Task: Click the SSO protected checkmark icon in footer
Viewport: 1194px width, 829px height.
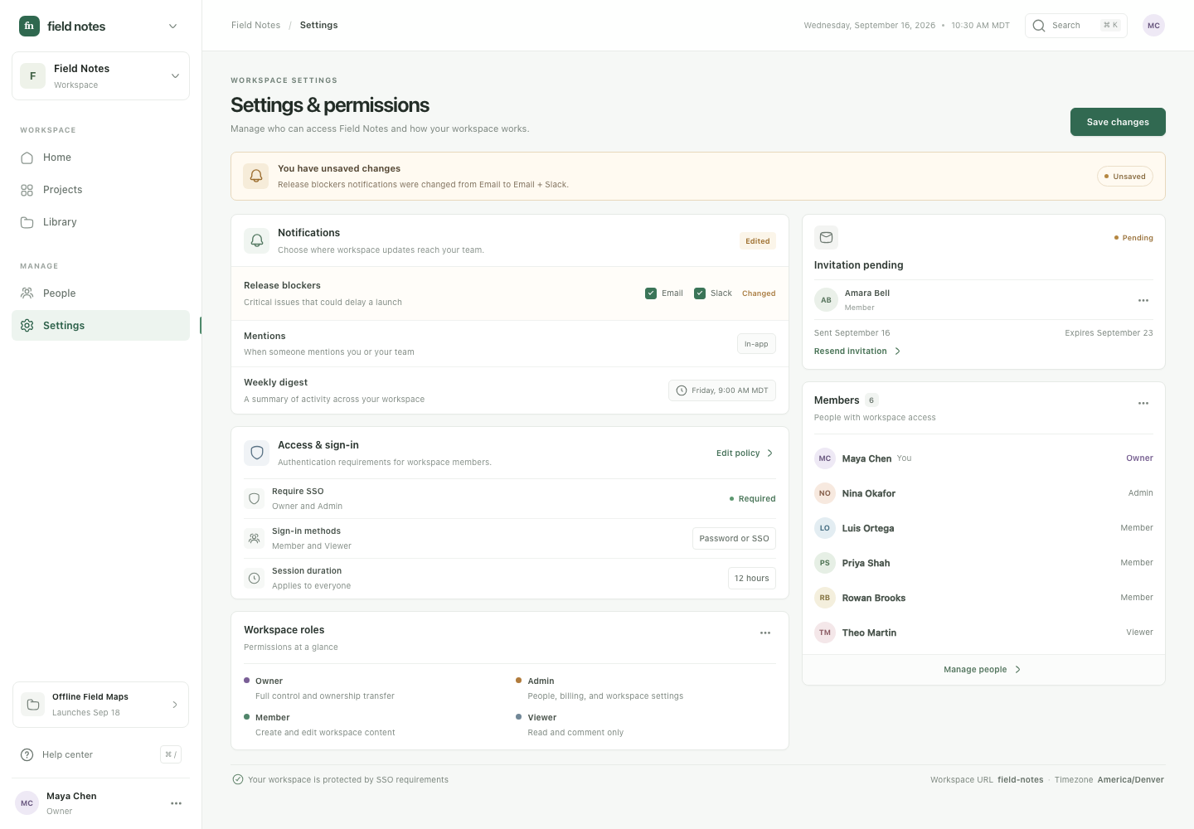Action: pyautogui.click(x=238, y=779)
